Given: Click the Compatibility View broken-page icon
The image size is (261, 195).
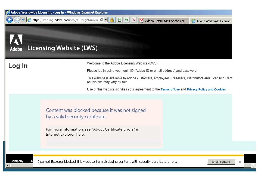Looking at the screenshot, I should click(x=120, y=20).
